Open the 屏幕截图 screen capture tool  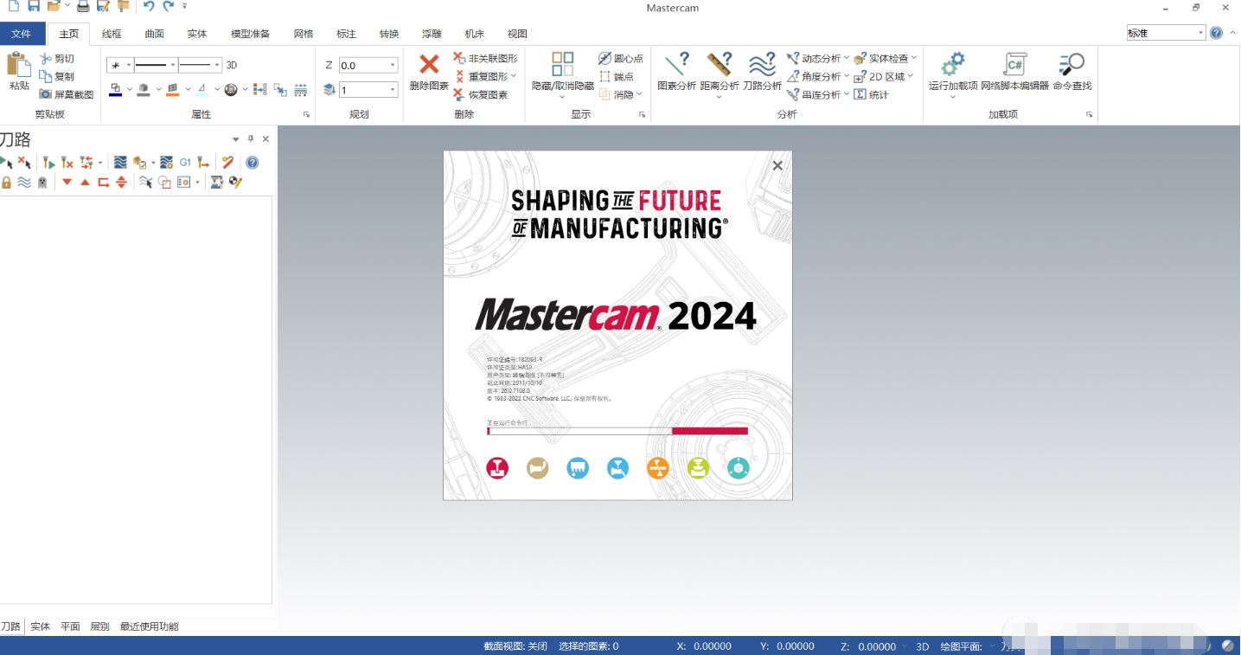pos(67,93)
